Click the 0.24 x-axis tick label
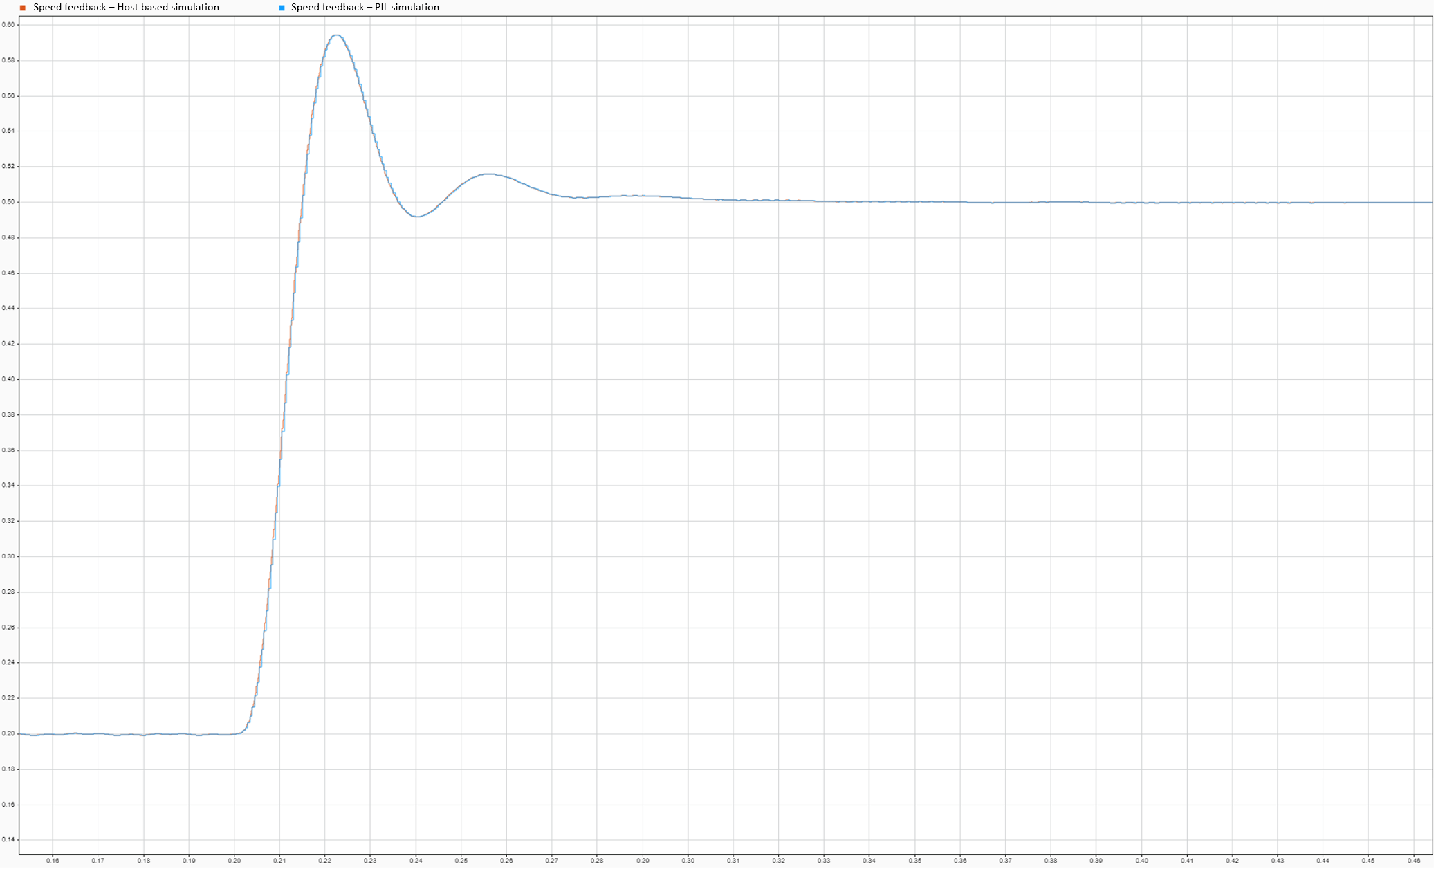This screenshot has height=869, width=1436. pyautogui.click(x=416, y=861)
